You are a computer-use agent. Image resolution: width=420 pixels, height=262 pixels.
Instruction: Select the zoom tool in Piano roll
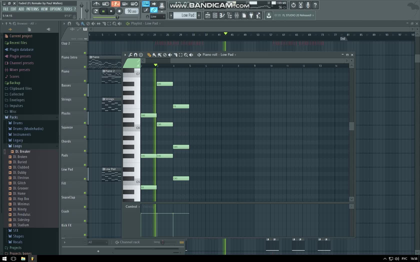pos(186,55)
